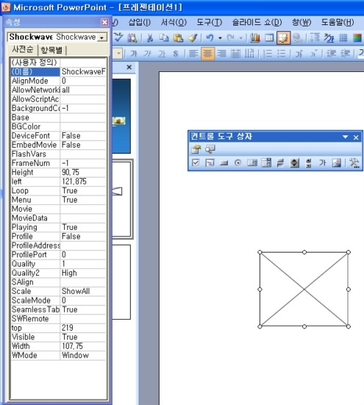Click the Copy icon
This screenshot has height=405, width=364.
click(x=164, y=38)
